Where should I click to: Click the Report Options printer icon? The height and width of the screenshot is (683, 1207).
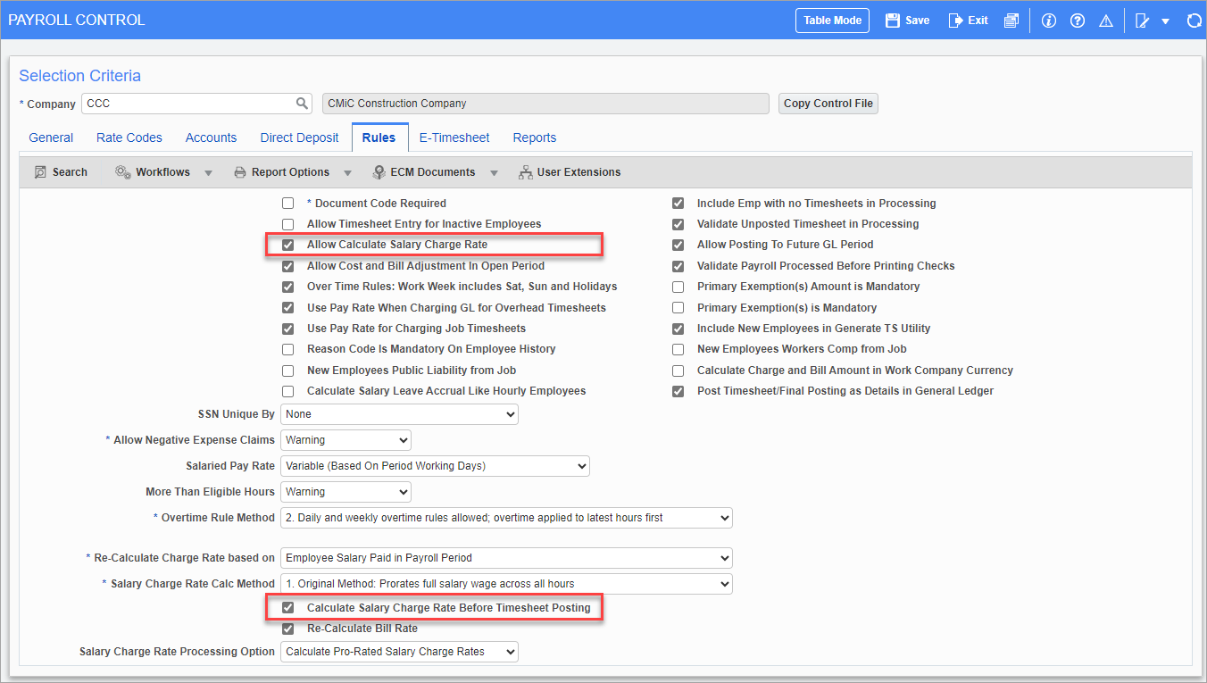coord(240,172)
